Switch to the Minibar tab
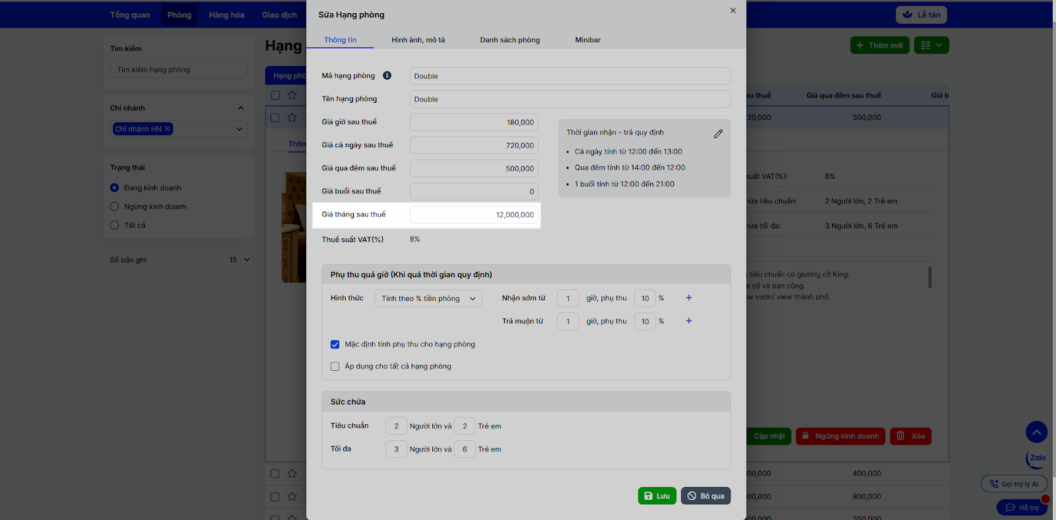Image resolution: width=1056 pixels, height=520 pixels. (587, 40)
